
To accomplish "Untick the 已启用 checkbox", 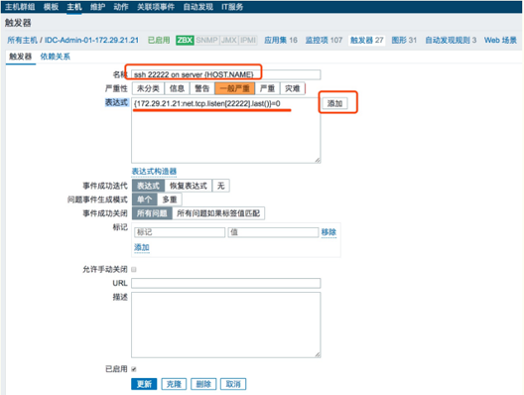I will tap(134, 369).
